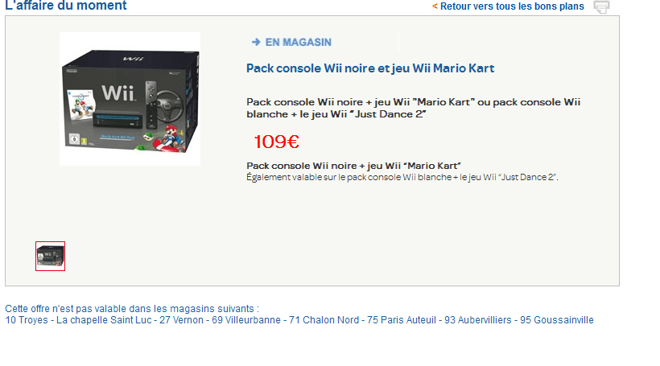Follow the Retour vers tous les bons plans link
The height and width of the screenshot is (366, 660).
[512, 6]
